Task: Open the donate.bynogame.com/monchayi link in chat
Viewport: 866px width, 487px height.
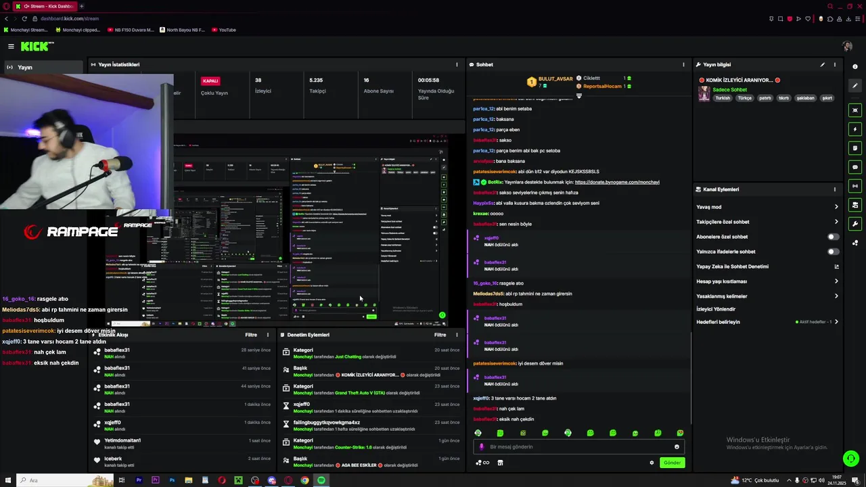Action: [617, 182]
